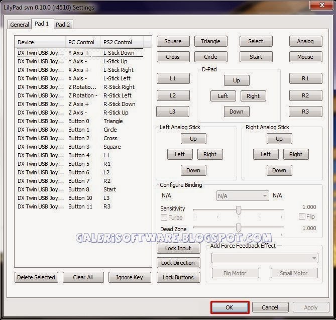
Task: Sort by PS2 Control column header
Action: pos(122,42)
